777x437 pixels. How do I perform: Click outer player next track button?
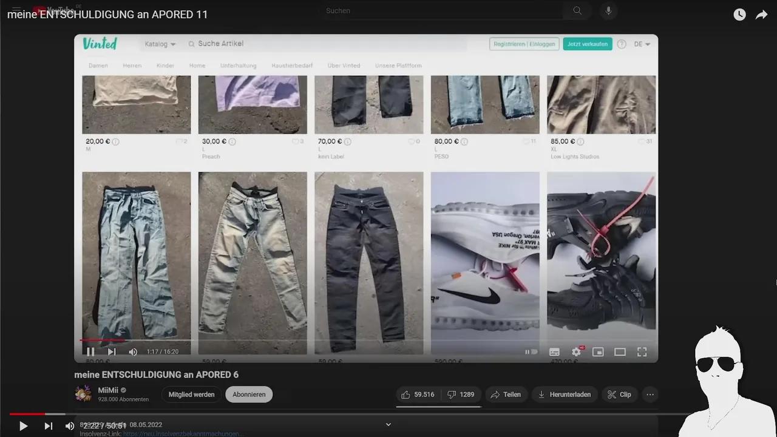[48, 426]
